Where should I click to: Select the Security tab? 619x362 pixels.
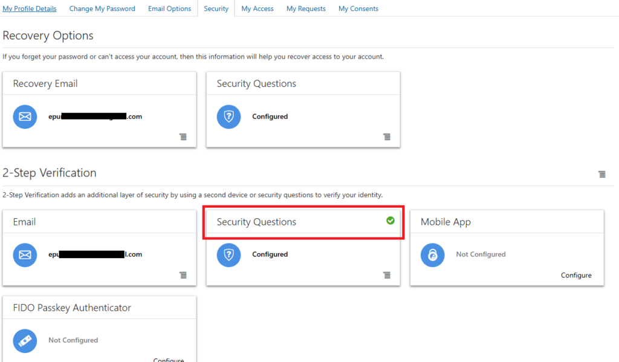pyautogui.click(x=216, y=8)
